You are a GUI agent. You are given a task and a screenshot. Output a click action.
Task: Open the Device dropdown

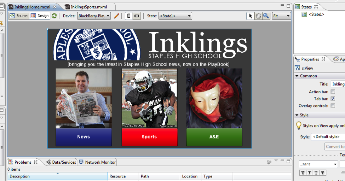tap(94, 16)
